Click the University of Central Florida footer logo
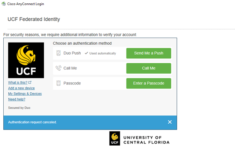This screenshot has width=235, height=156. click(139, 138)
